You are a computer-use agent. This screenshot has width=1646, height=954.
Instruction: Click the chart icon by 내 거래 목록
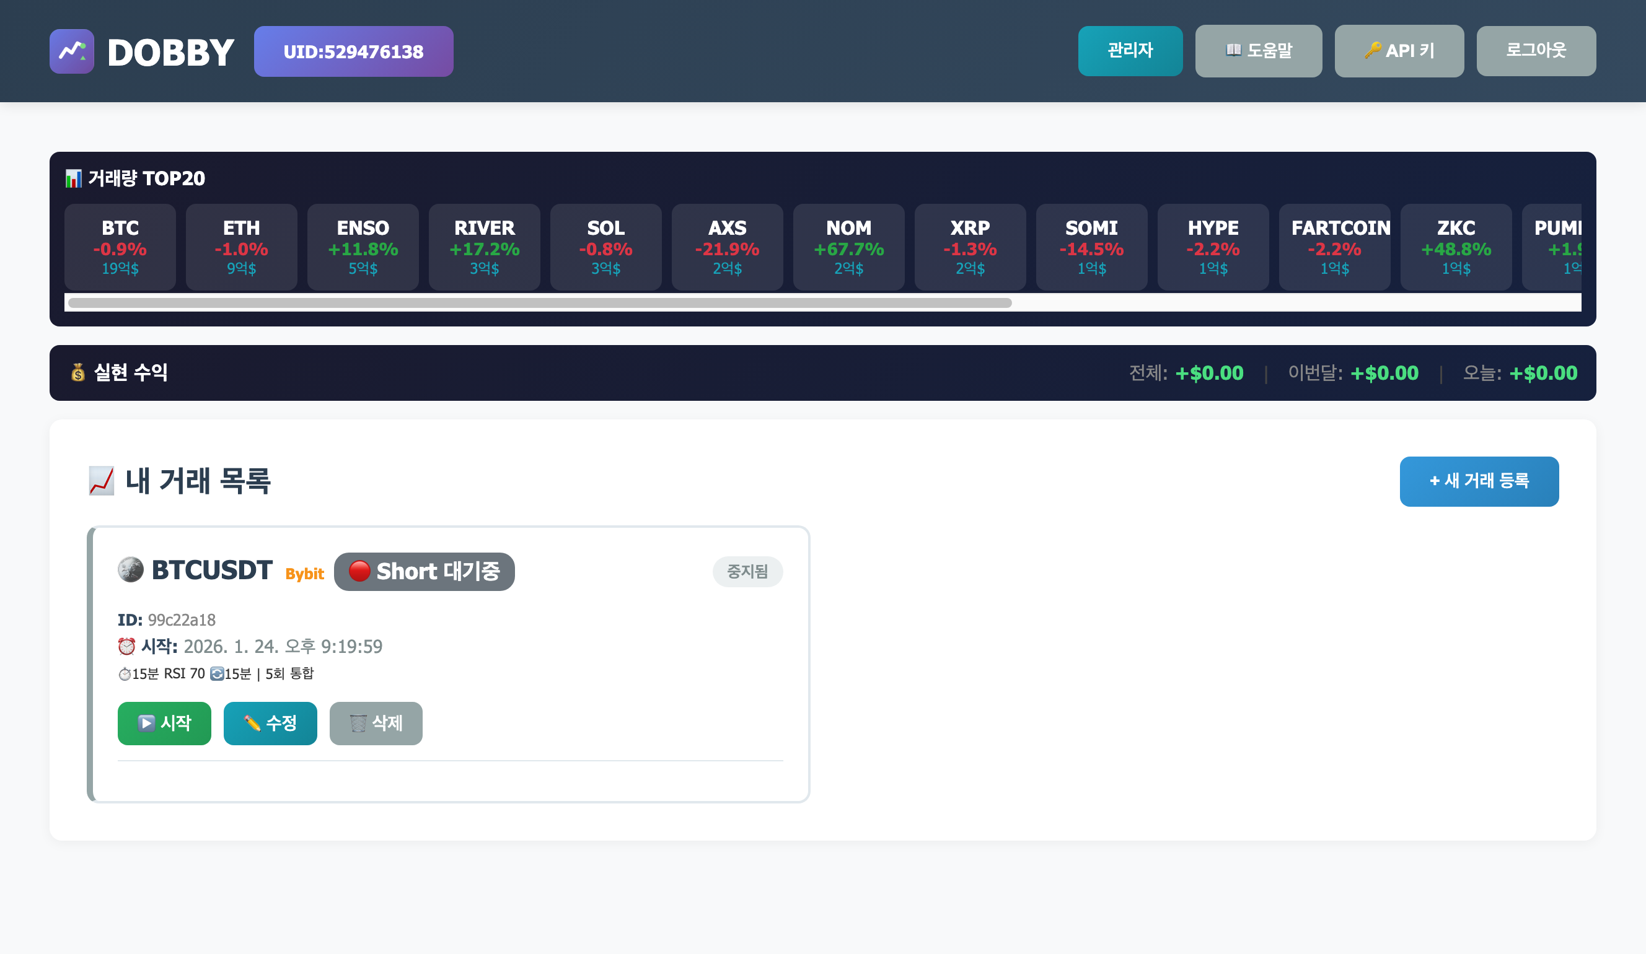(x=101, y=481)
